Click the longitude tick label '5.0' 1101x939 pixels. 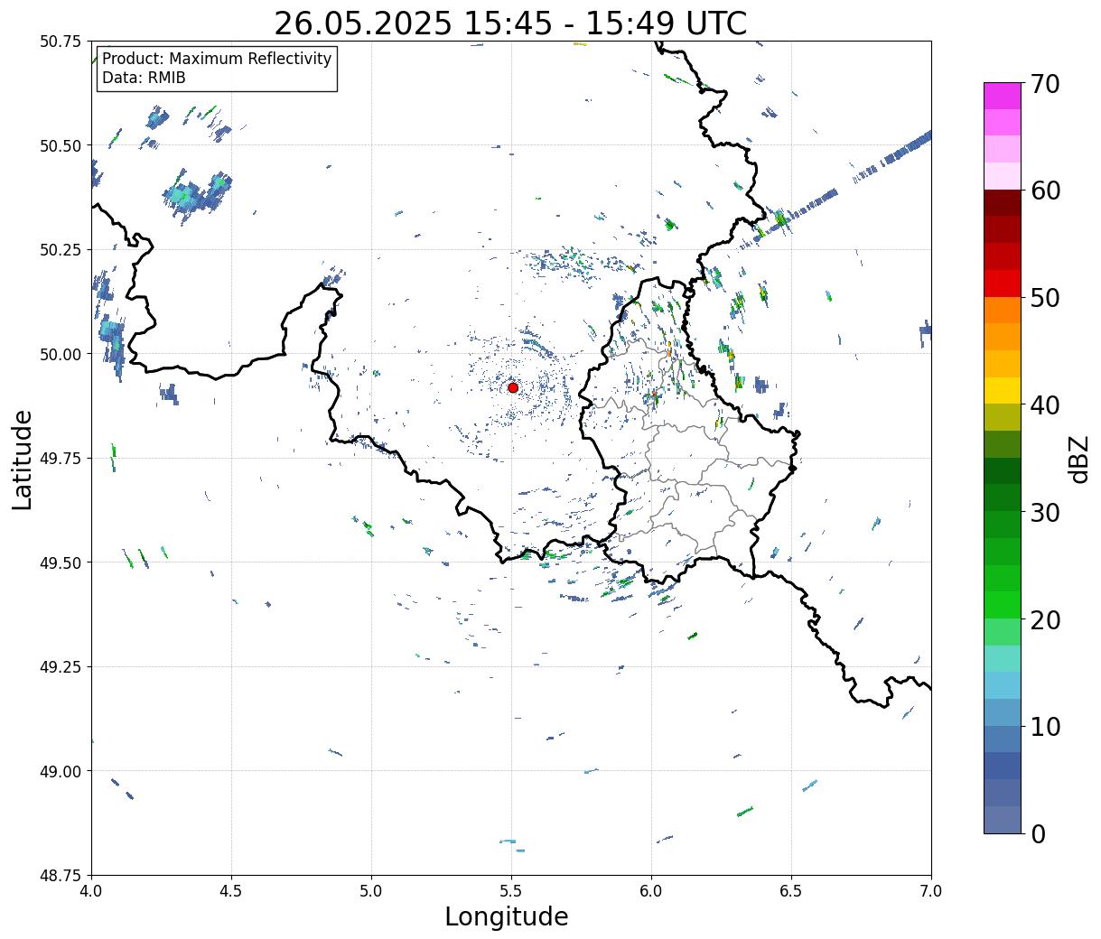371,891
